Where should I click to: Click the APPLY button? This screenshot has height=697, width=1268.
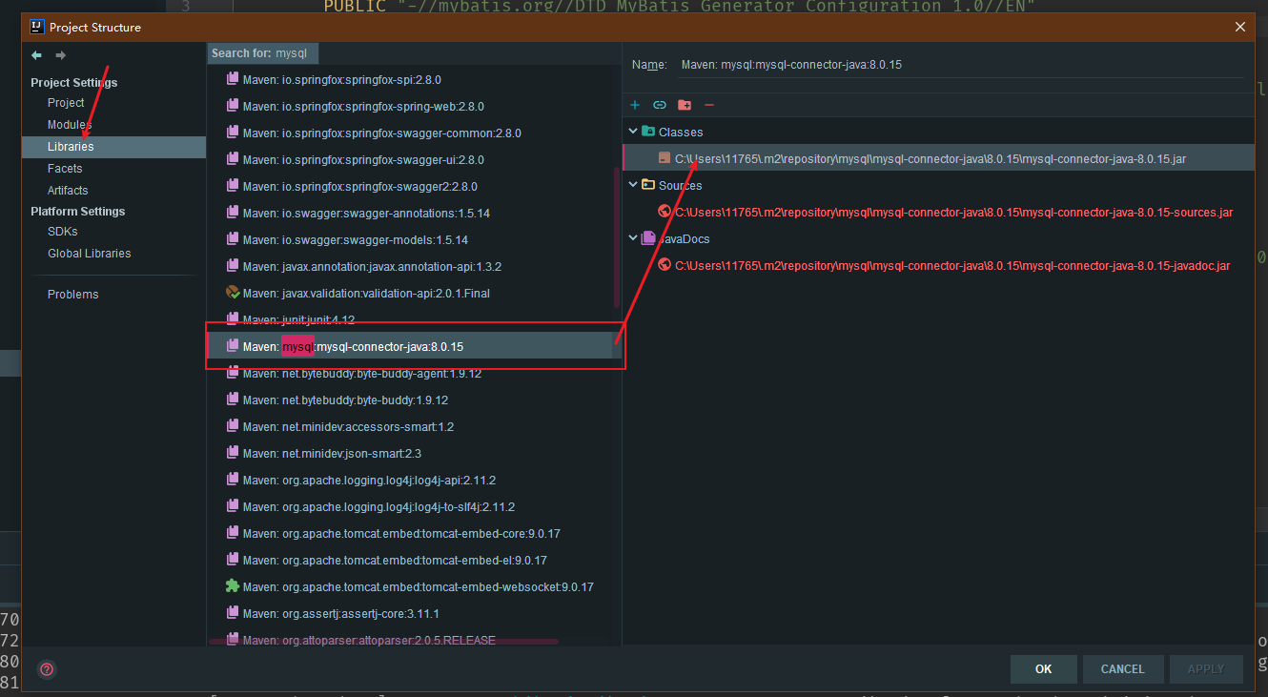1206,669
